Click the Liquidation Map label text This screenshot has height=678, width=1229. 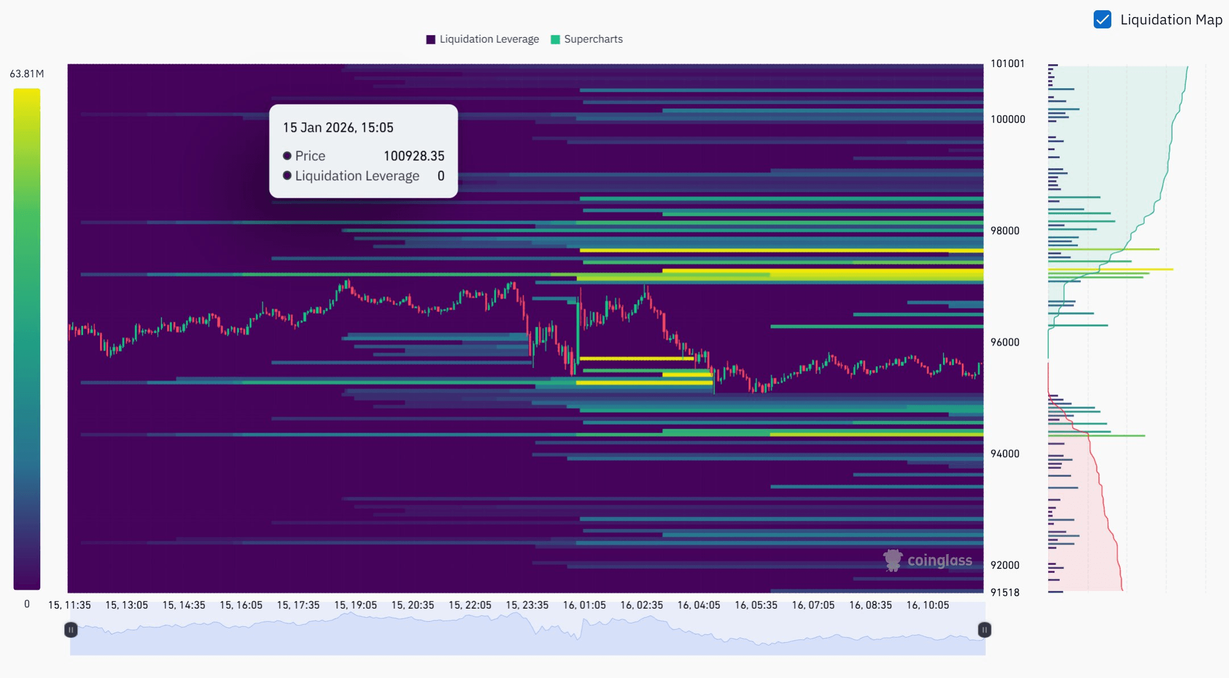[1170, 20]
